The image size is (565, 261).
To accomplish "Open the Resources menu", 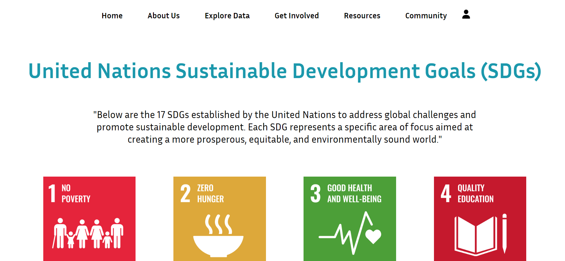I will coord(362,16).
